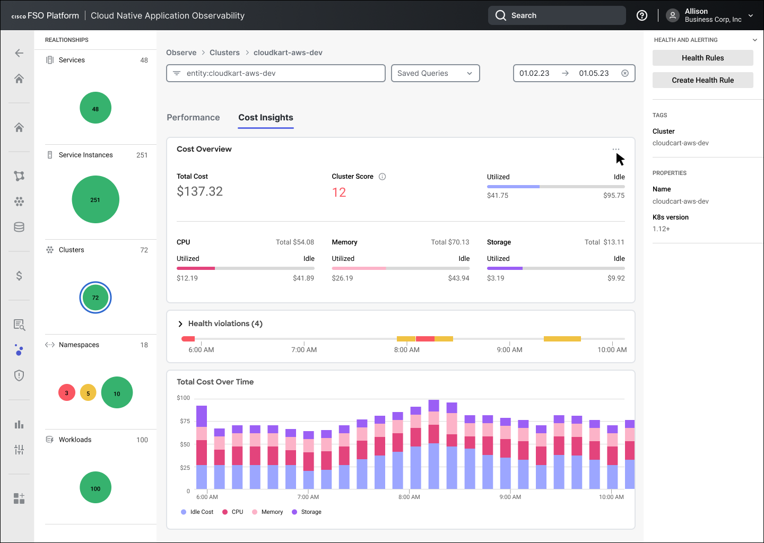This screenshot has width=764, height=543.
Task: Toggle CPU legend item
Action: point(232,512)
